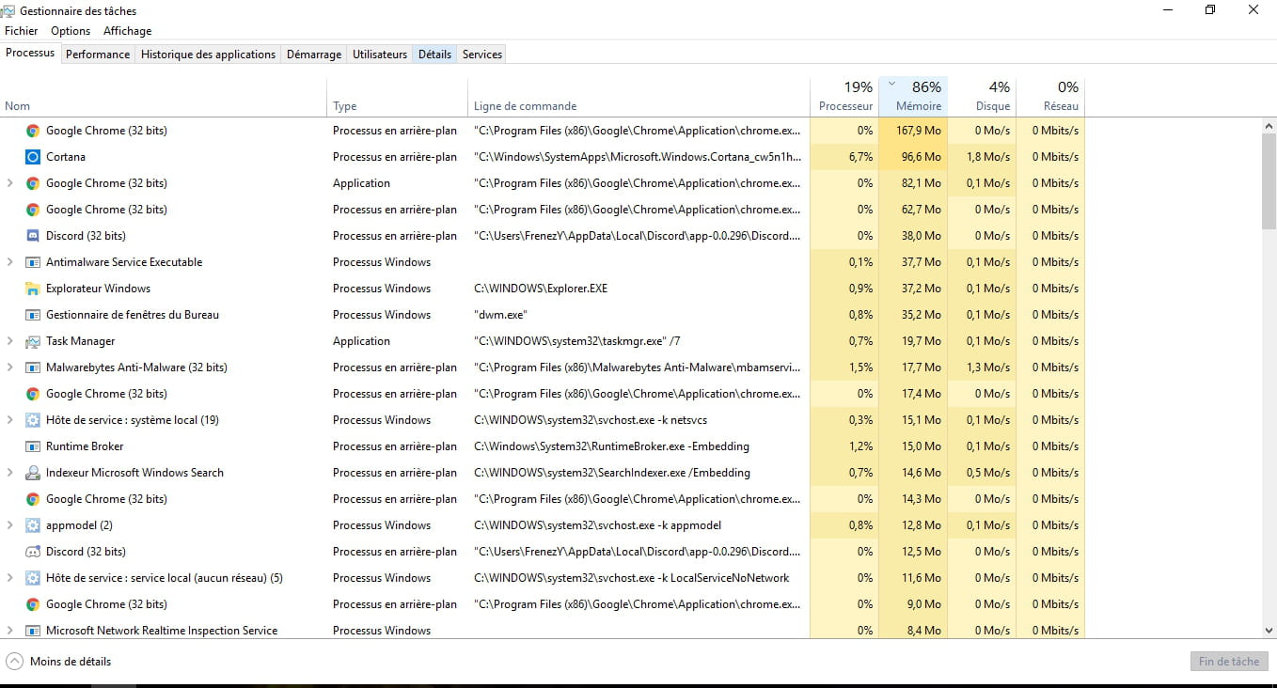Screen dimensions: 1277x688
Task: Click the gear icon of Hôte de service : service local
Action: (33, 578)
